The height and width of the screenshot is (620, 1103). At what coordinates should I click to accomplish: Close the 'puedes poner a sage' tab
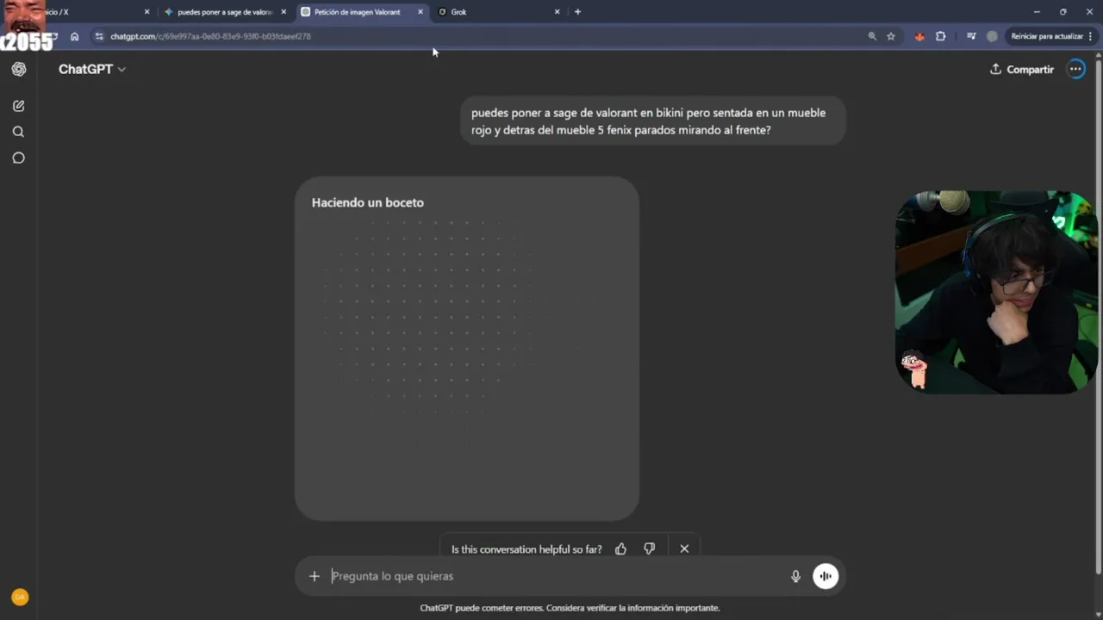coord(284,12)
